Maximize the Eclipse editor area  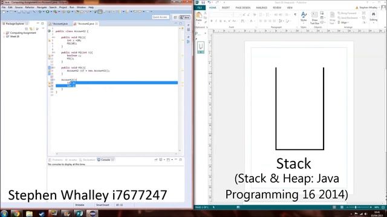tap(180, 24)
